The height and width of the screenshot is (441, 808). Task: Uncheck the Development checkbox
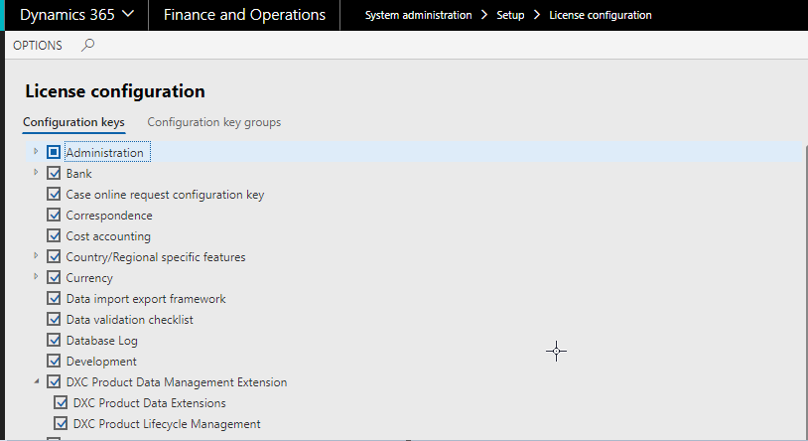[x=54, y=361]
